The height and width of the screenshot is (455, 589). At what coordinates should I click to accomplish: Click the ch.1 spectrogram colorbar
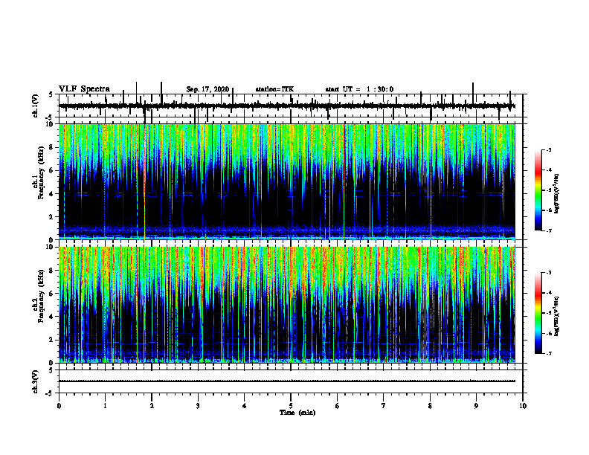pos(538,190)
